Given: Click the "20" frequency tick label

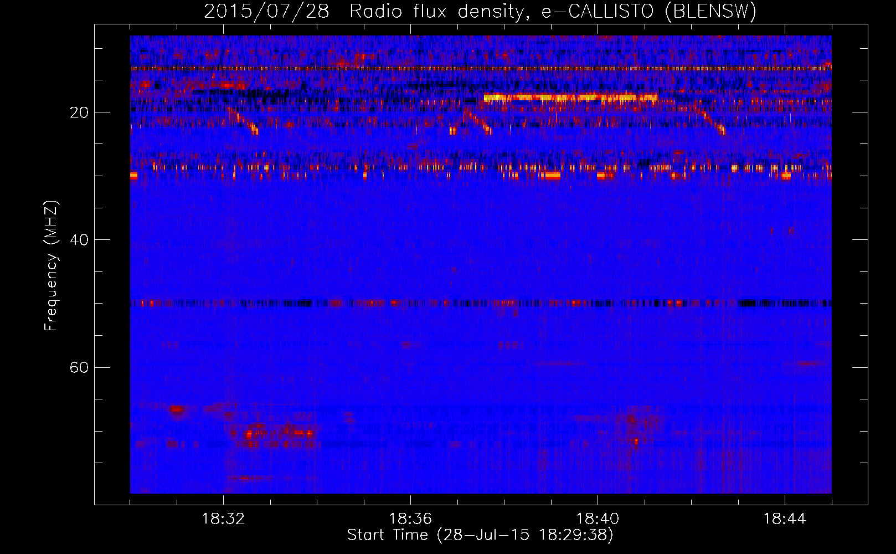Looking at the screenshot, I should 79,112.
